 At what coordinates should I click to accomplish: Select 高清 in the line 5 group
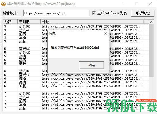coord(22,60)
